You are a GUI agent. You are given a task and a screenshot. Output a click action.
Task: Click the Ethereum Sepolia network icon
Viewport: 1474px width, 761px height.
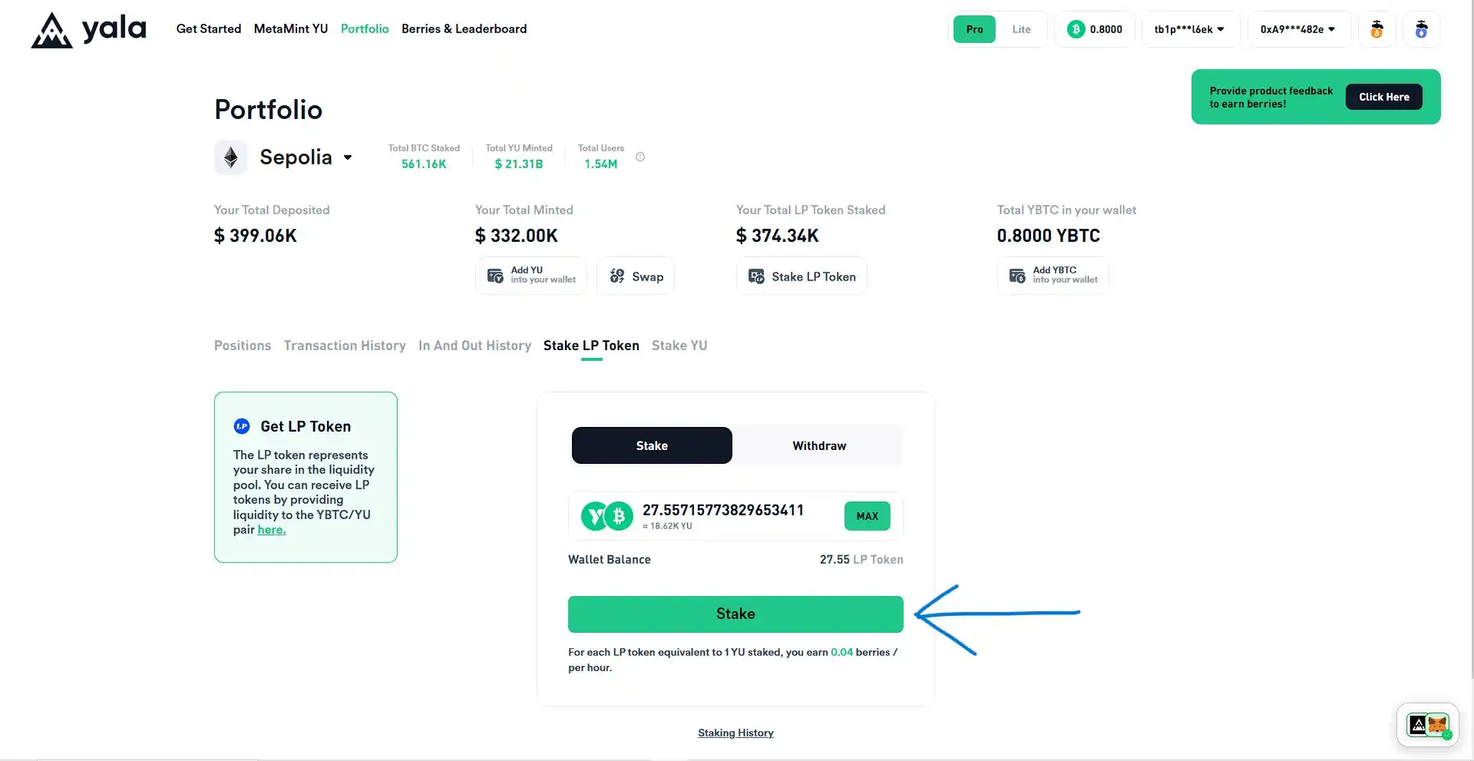230,157
